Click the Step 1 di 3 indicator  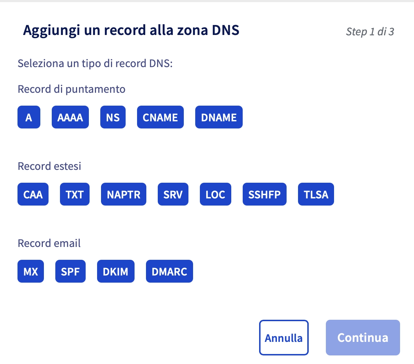[x=370, y=32]
